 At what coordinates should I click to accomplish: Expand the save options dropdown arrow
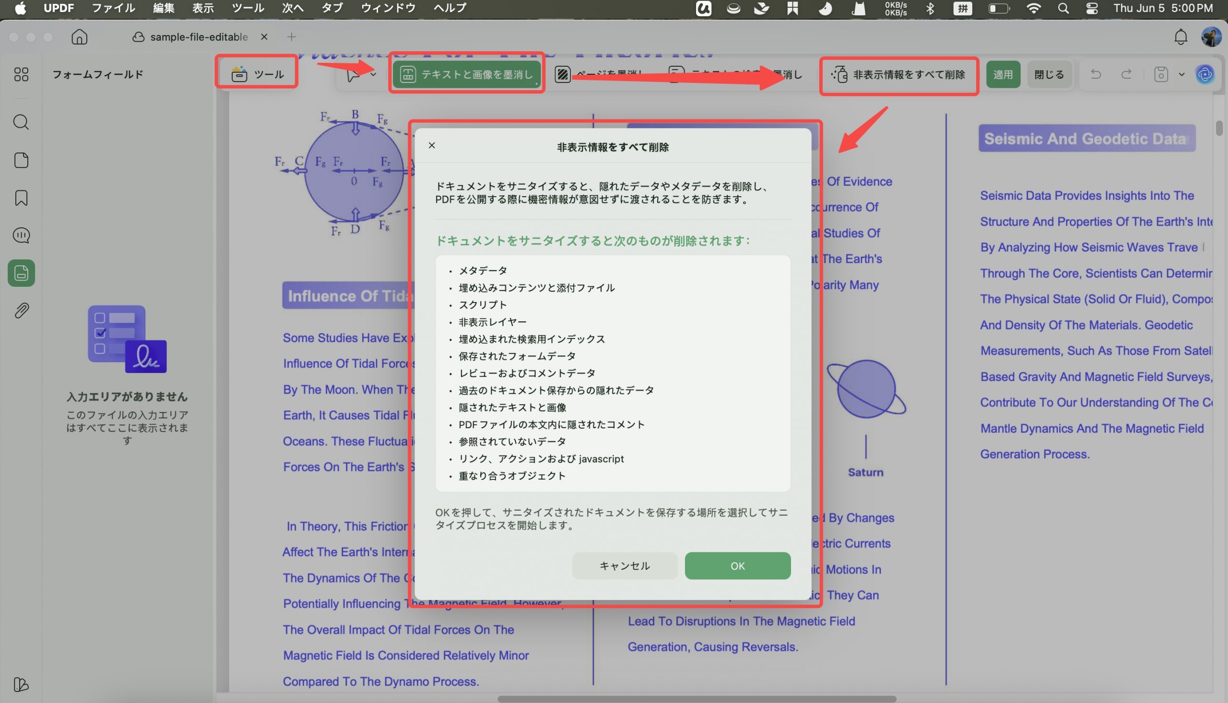1181,74
